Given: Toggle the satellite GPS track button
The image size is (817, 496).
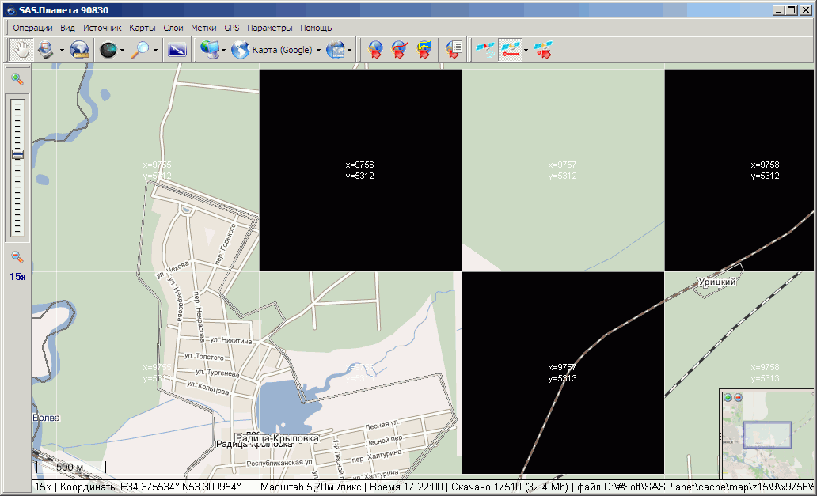Looking at the screenshot, I should (x=511, y=50).
